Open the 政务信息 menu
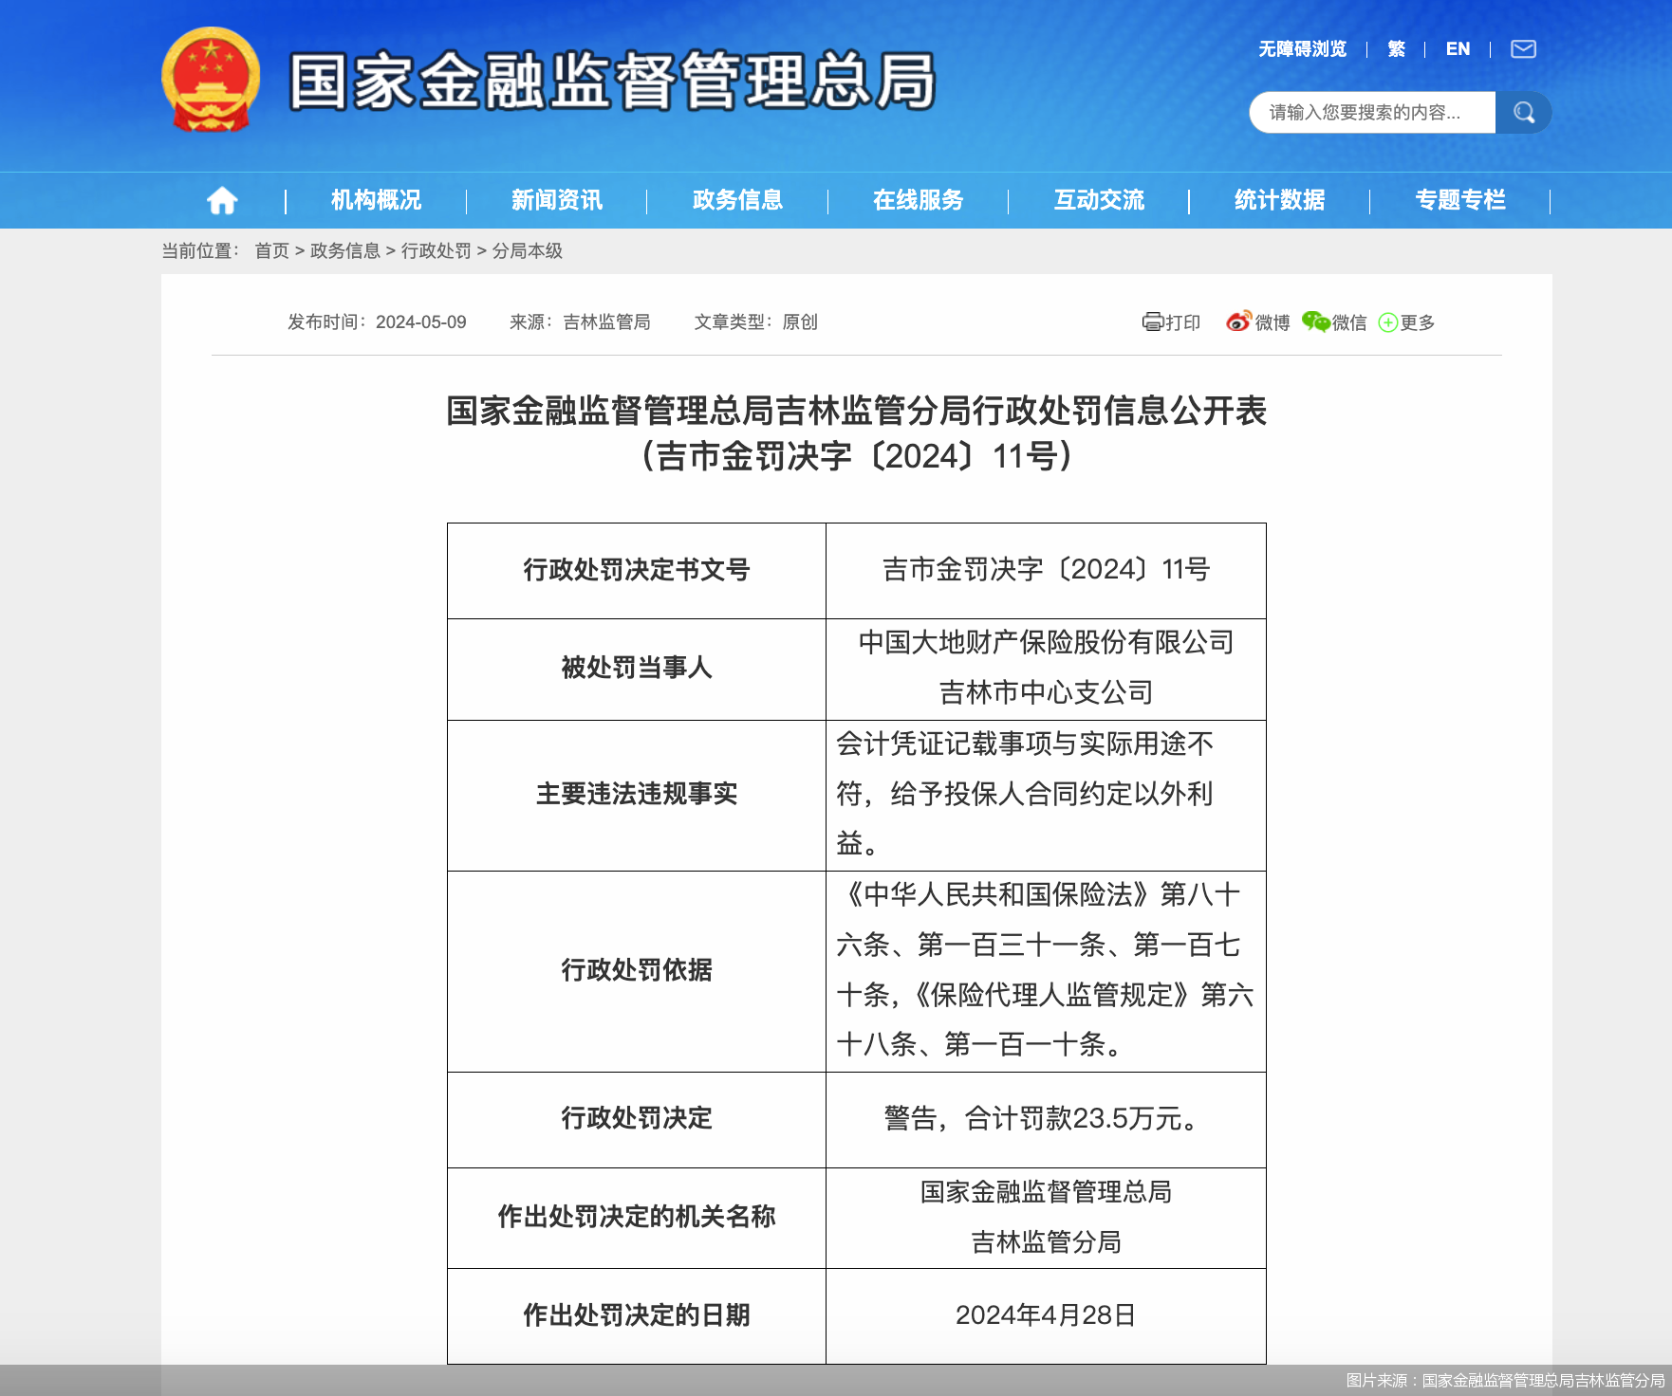 [737, 200]
